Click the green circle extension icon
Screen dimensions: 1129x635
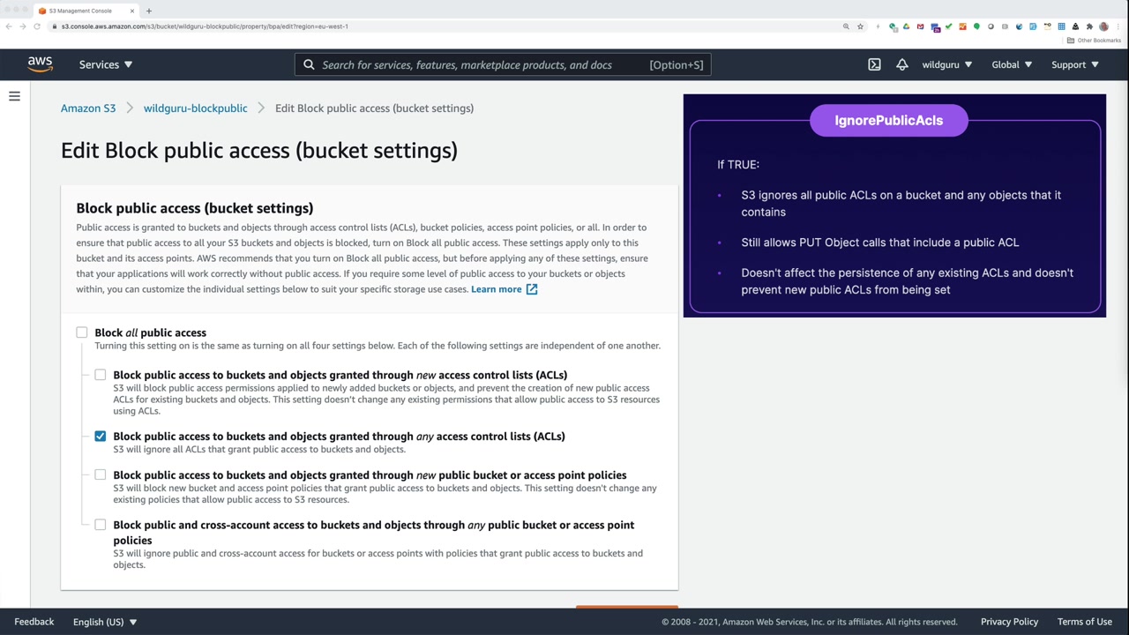[x=976, y=26]
